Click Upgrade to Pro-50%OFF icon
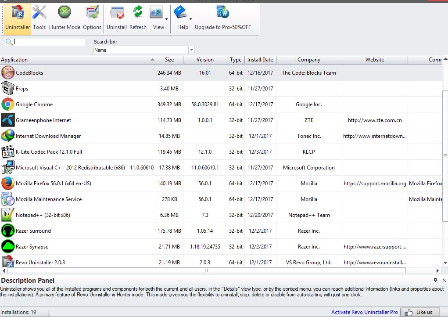This screenshot has width=448, height=317. [222, 12]
